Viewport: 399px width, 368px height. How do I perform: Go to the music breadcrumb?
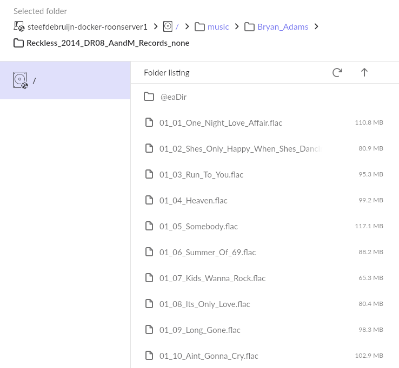tap(218, 26)
